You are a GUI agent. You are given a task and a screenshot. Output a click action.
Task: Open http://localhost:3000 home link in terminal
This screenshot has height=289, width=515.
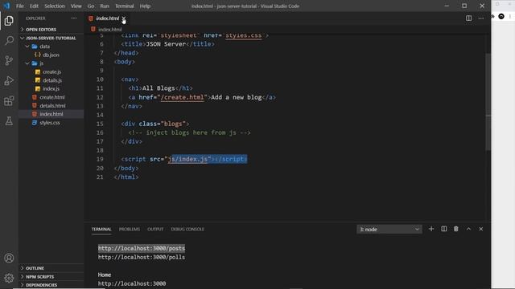pyautogui.click(x=132, y=283)
